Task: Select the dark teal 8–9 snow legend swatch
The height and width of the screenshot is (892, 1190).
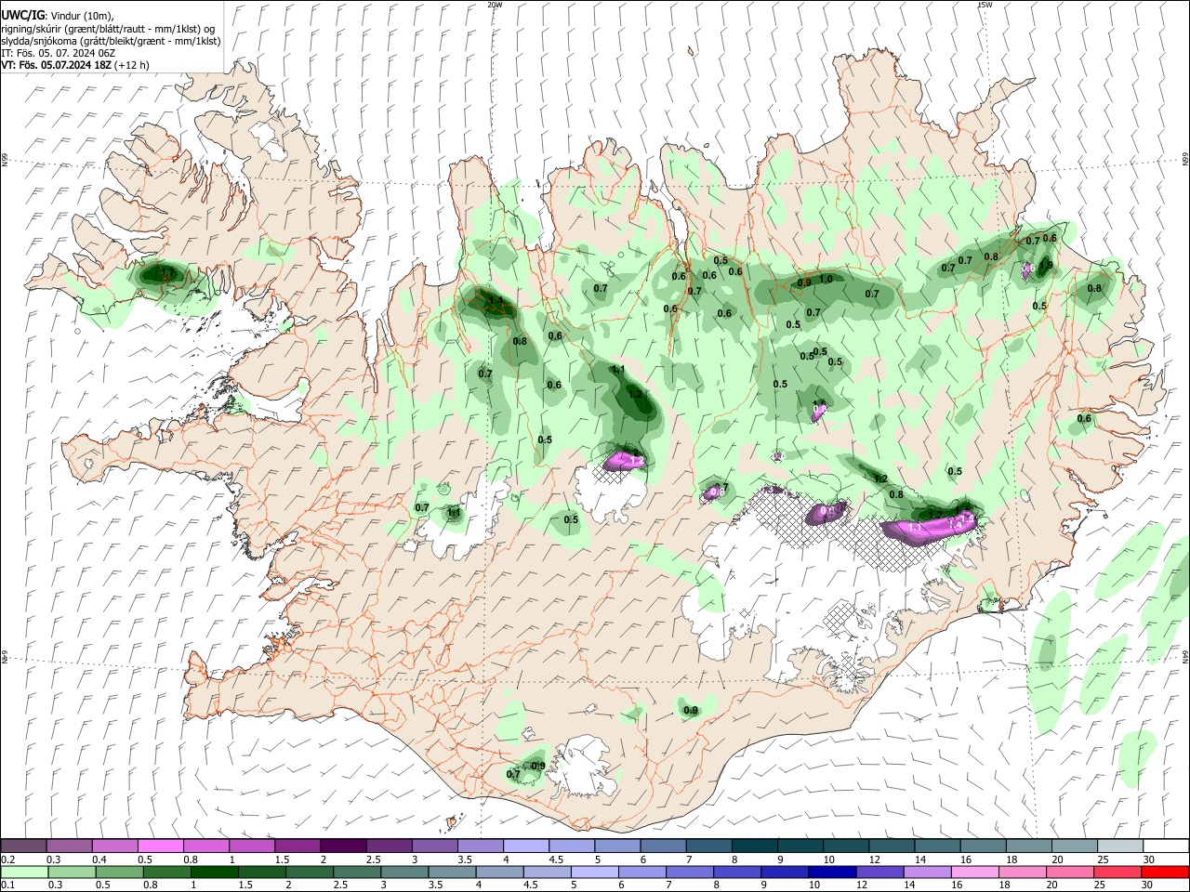Action: tap(755, 846)
